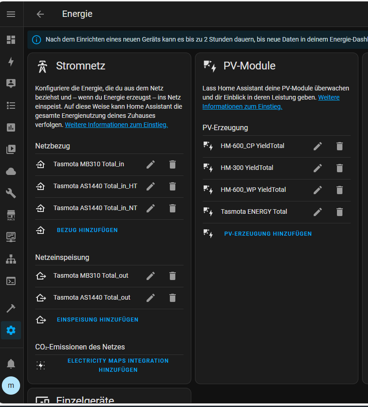Open Stromnetz 'Weitere Informationen zum Einstieg' link
The image size is (368, 407).
click(x=116, y=125)
